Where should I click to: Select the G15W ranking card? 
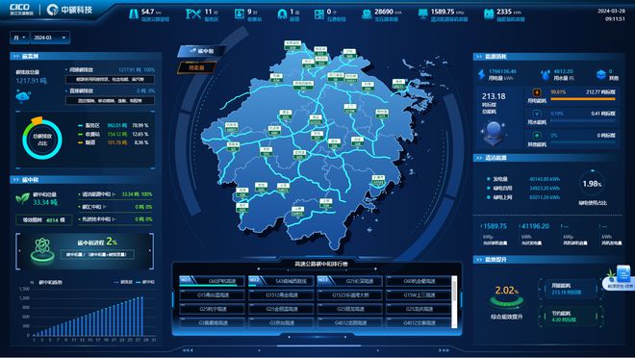pyautogui.click(x=419, y=295)
